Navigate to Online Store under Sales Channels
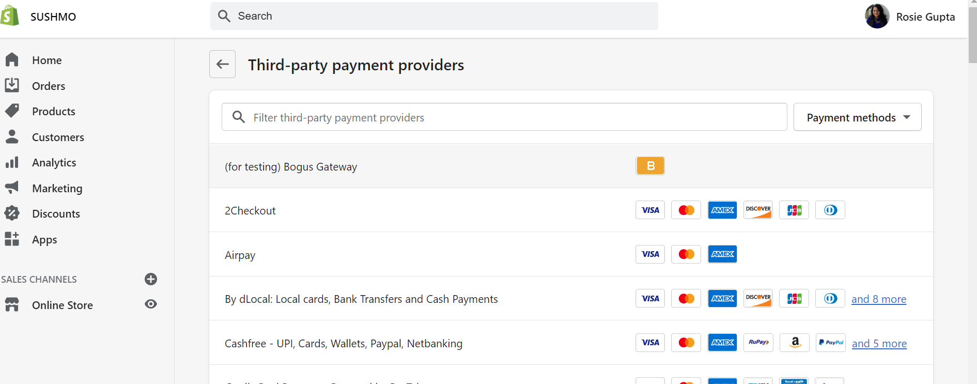The image size is (977, 384). 62,305
